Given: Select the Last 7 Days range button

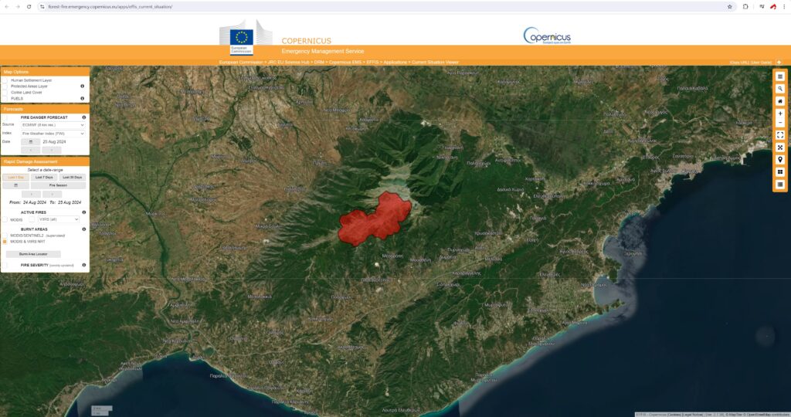Looking at the screenshot, I should 45,178.
